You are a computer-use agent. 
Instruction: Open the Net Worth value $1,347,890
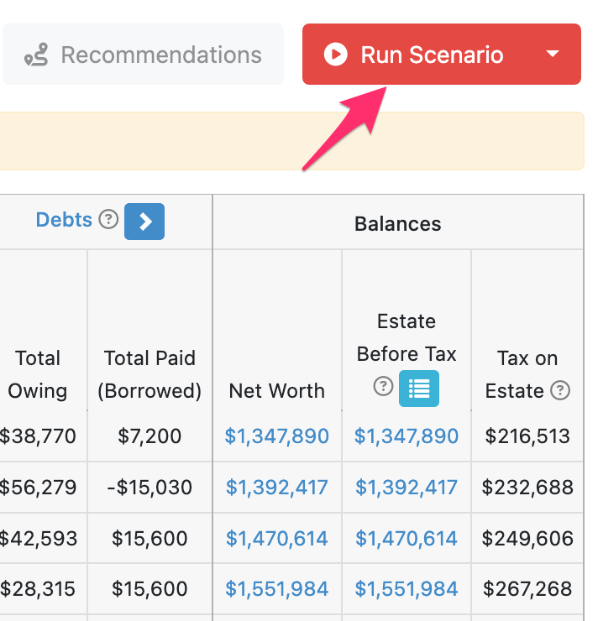coord(276,436)
